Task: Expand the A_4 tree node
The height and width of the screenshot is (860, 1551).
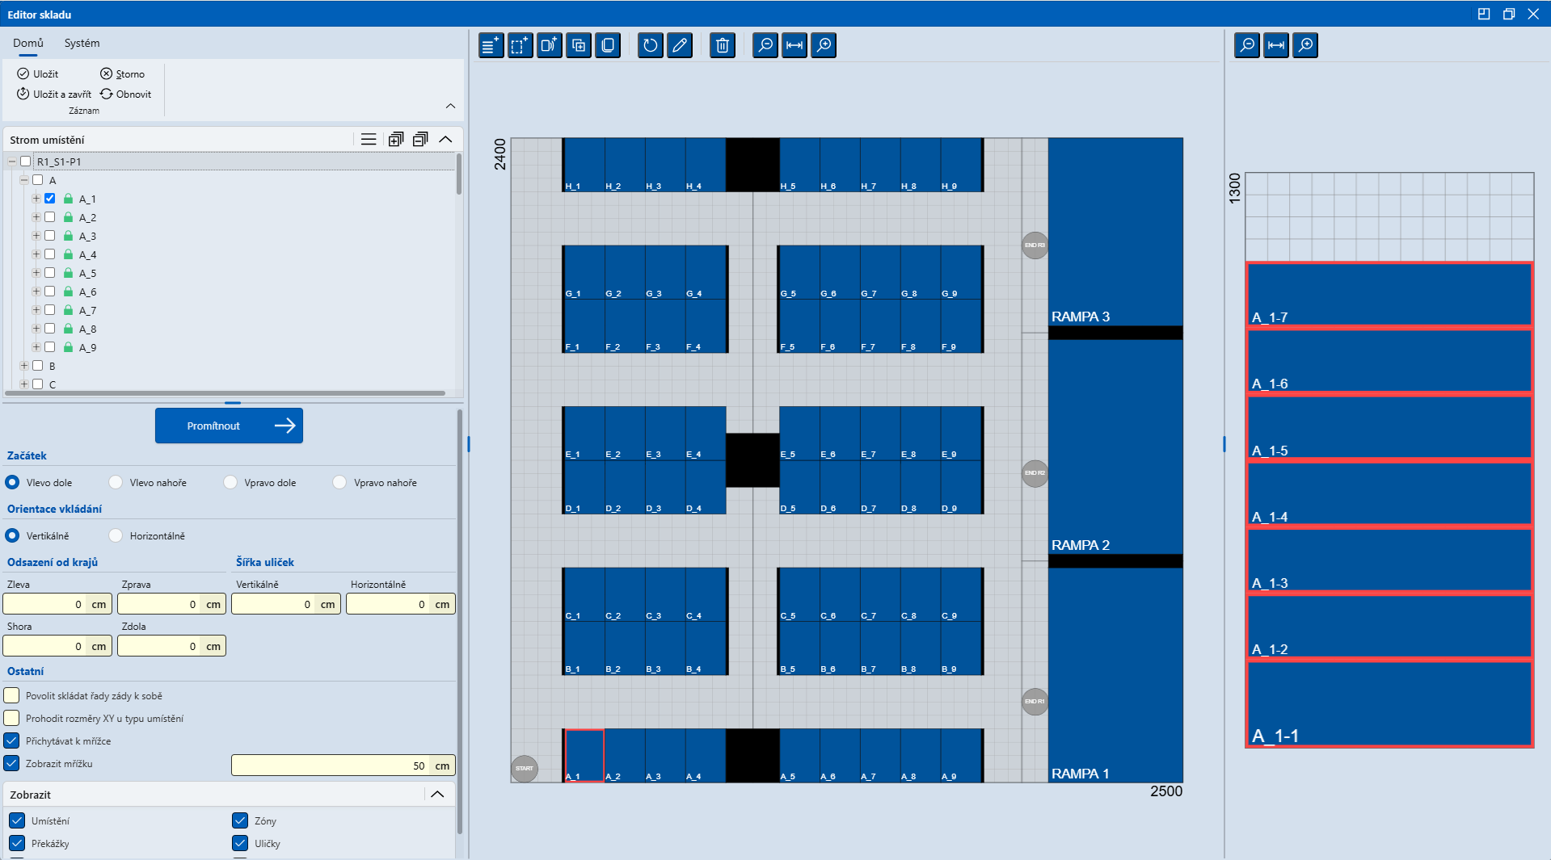Action: (36, 254)
